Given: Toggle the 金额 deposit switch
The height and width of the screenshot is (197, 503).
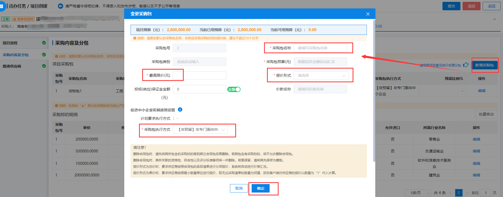Looking at the screenshot, I should point(234,89).
